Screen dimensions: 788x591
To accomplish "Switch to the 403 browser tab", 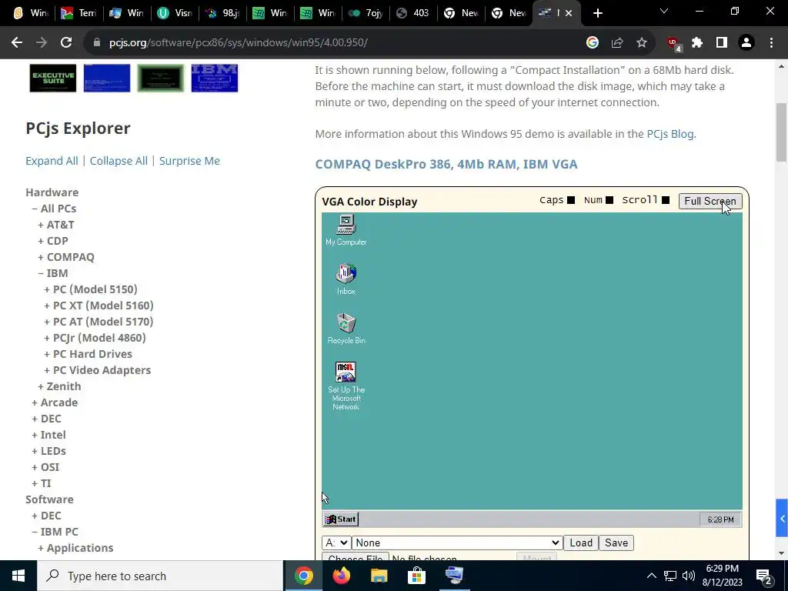I will [x=413, y=13].
